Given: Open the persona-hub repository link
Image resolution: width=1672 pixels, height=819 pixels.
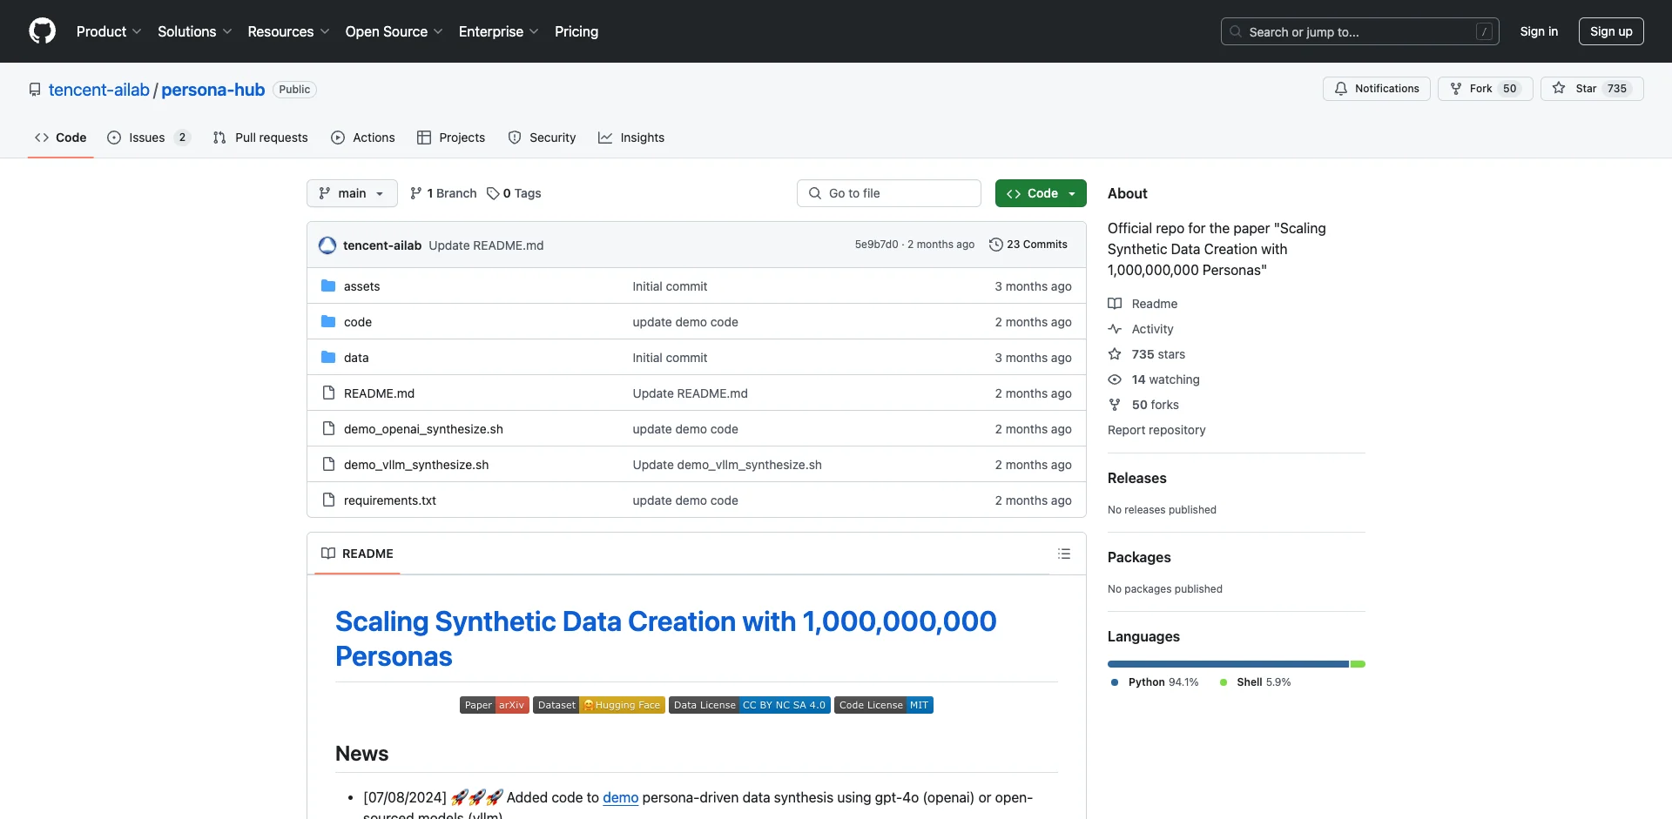Looking at the screenshot, I should click(x=213, y=90).
